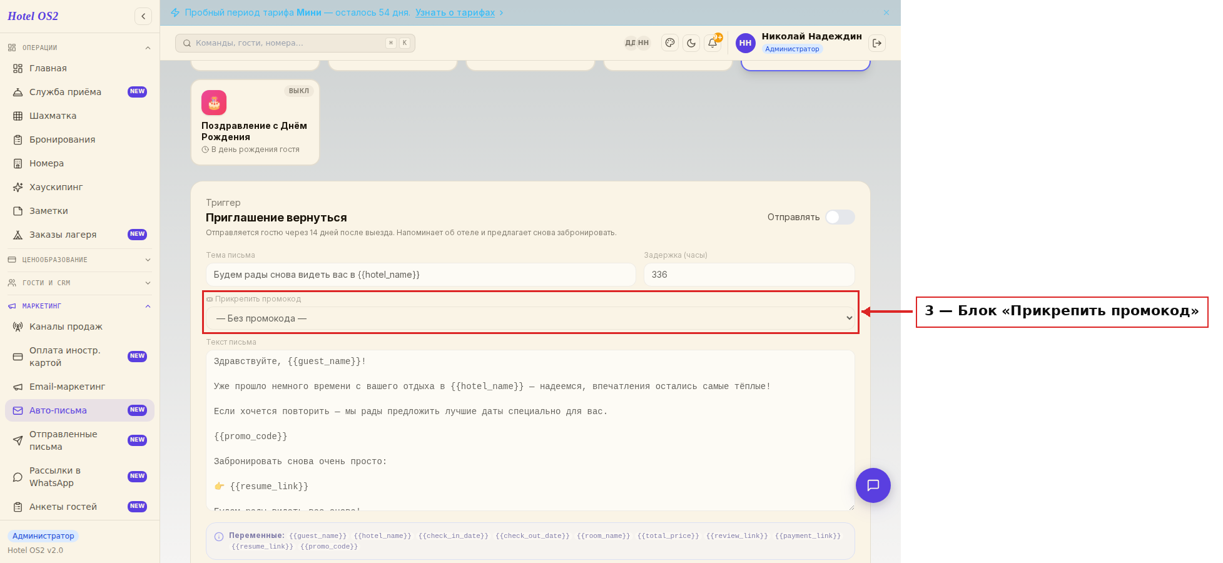Image resolution: width=1223 pixels, height=563 pixels.
Task: Click the Бронирования clipboard icon
Action: pyautogui.click(x=18, y=139)
